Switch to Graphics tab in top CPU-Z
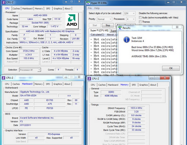 coord(58,9)
